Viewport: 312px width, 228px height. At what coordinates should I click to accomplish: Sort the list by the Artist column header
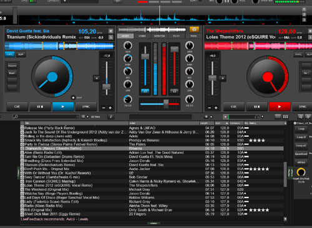[164, 123]
